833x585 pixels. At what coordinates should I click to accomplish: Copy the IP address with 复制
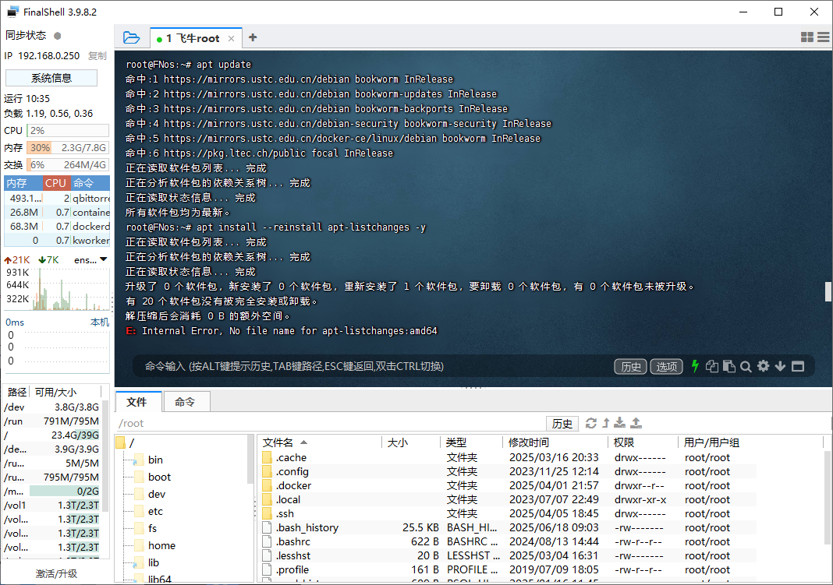(x=97, y=55)
